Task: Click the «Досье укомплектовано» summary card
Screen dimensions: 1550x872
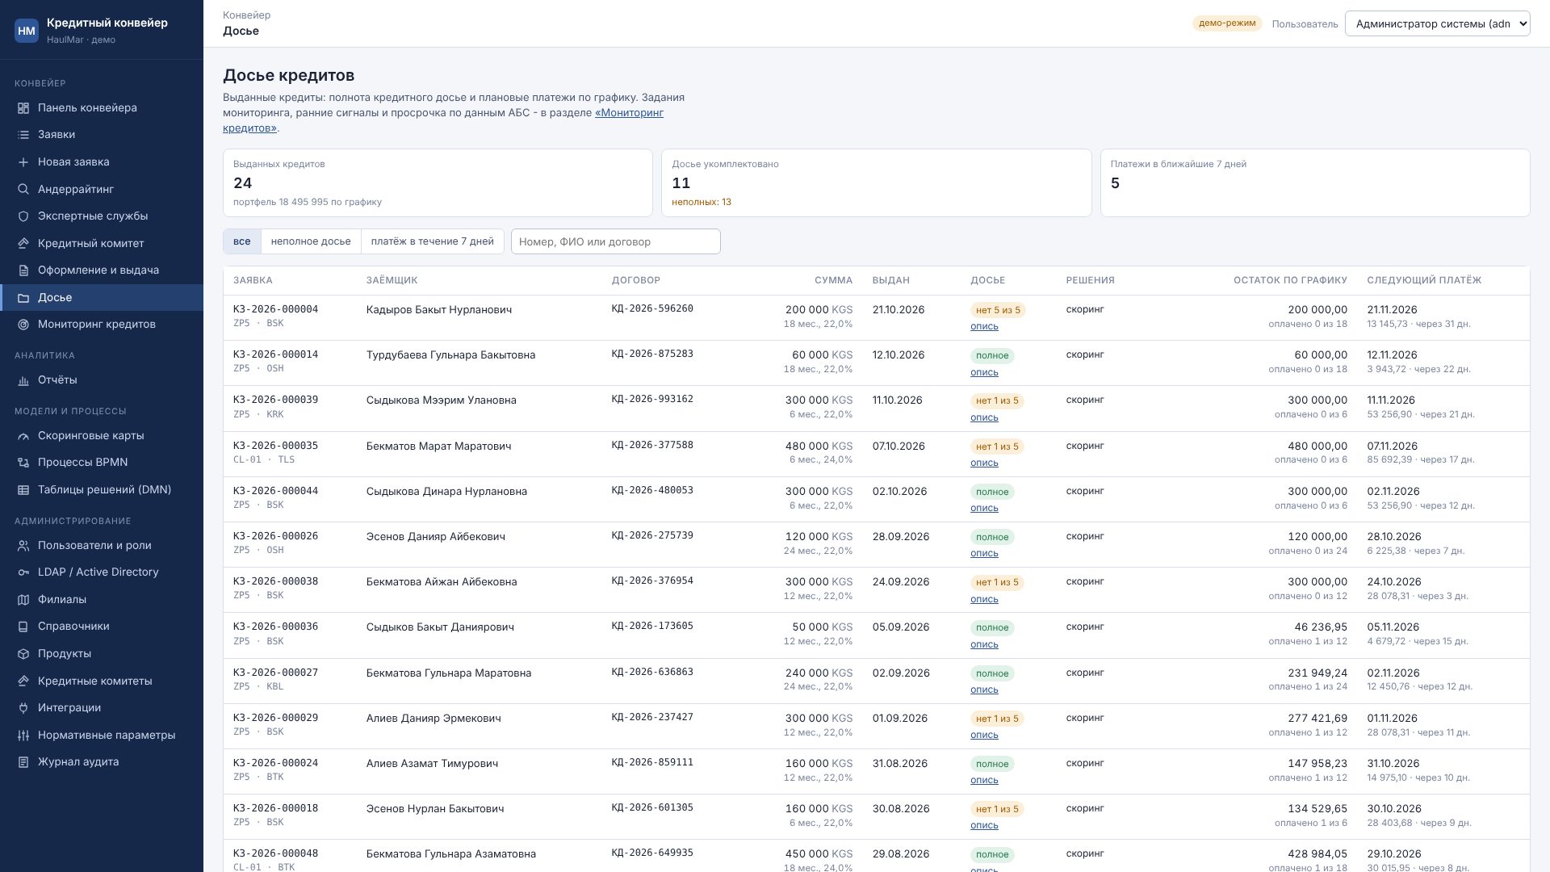Action: click(x=876, y=182)
